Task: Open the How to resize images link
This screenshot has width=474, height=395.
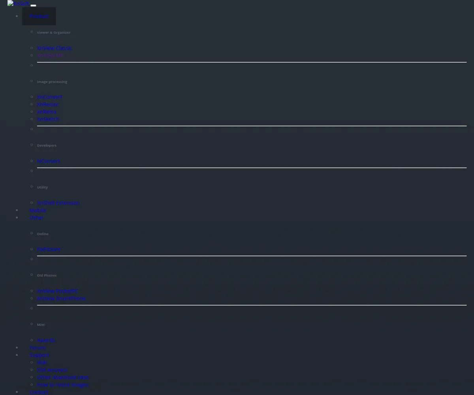Action: (62, 384)
